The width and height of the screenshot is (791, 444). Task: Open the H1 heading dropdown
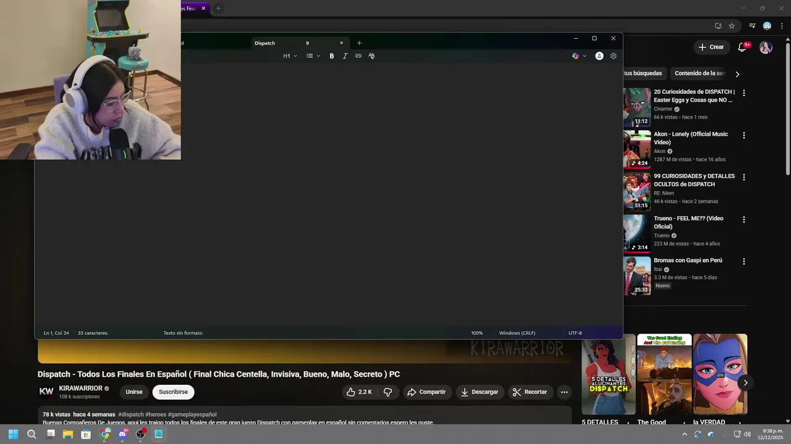[x=290, y=56]
